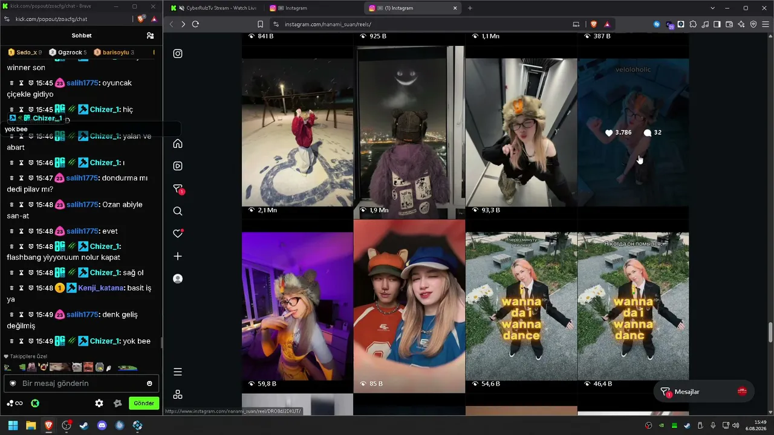The height and width of the screenshot is (435, 774).
Task: Go back in browser history
Action: pyautogui.click(x=172, y=24)
